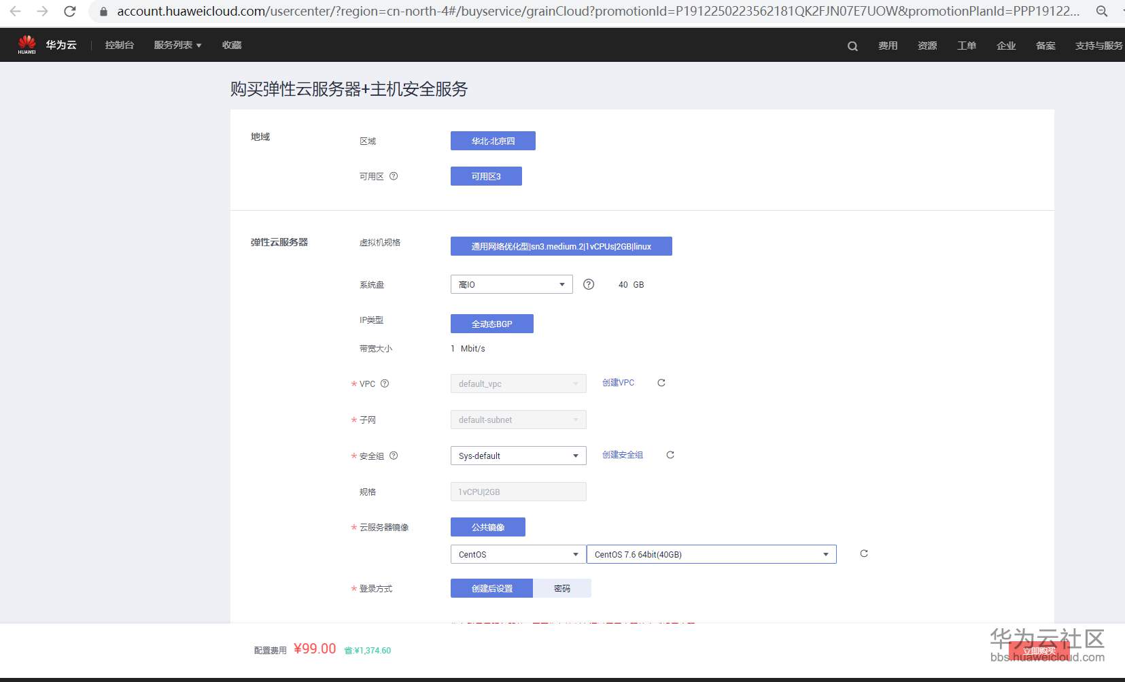The height and width of the screenshot is (682, 1125).
Task: Expand the CentOS 7.6 64bit image dropdown
Action: coord(712,554)
